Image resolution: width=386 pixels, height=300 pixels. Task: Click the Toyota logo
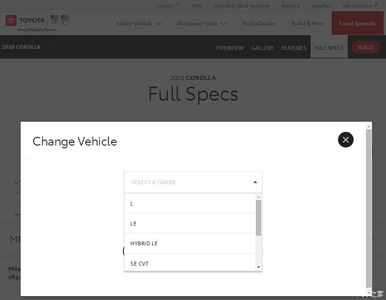point(25,20)
